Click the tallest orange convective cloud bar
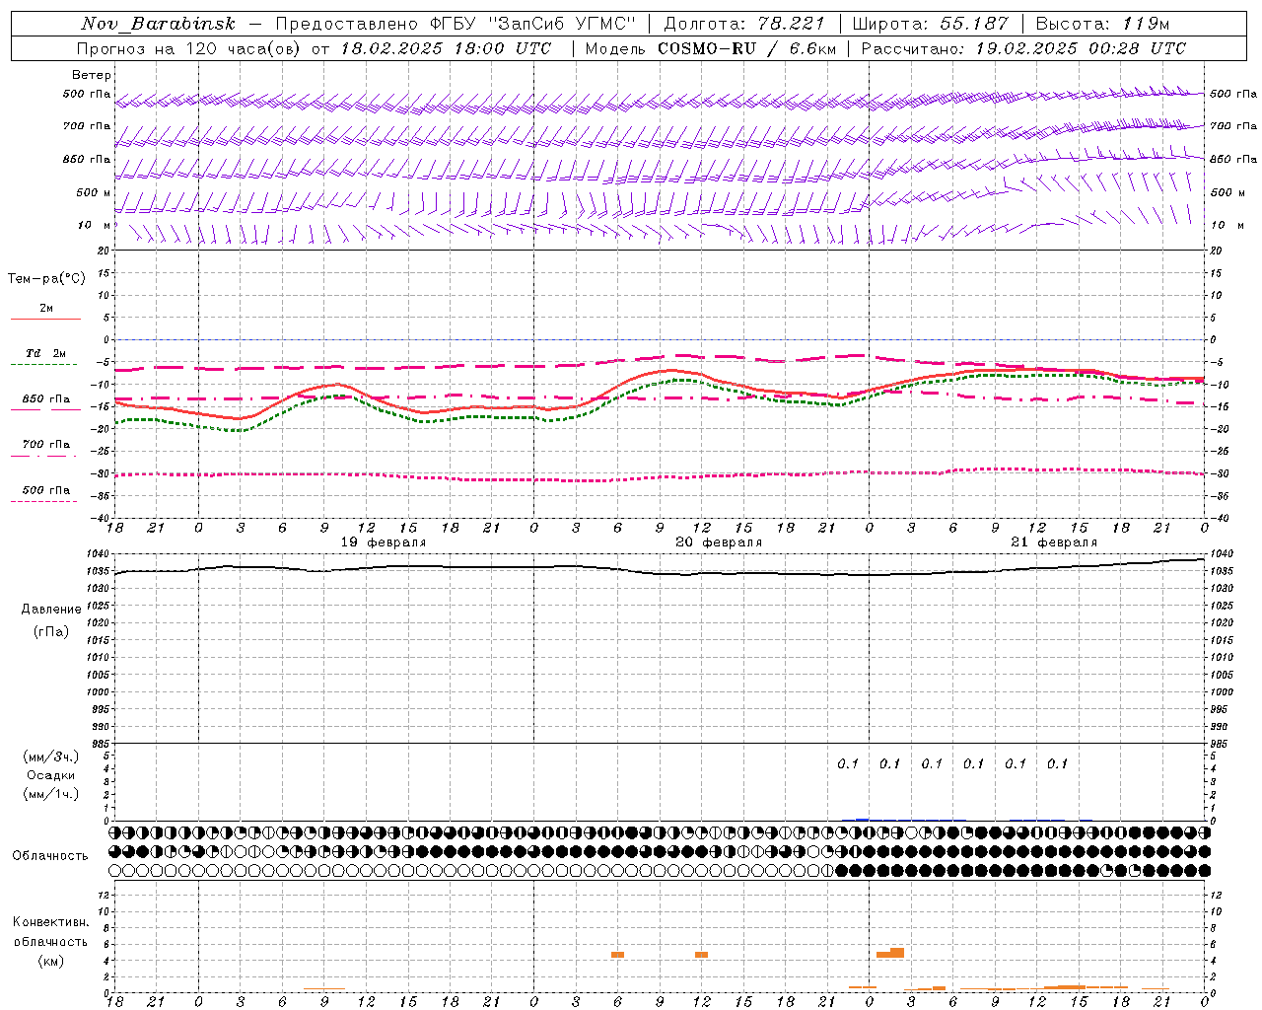 point(897,953)
